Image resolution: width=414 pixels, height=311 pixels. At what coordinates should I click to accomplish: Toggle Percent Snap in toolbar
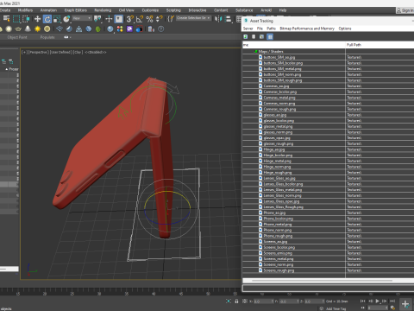[x=149, y=19]
